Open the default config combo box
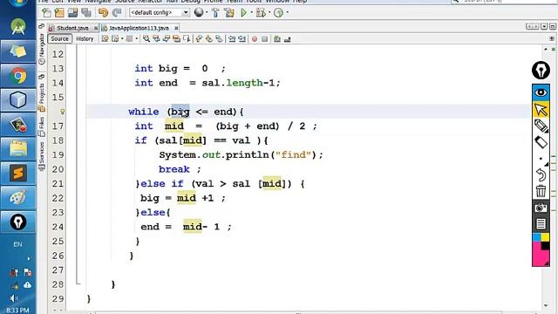The image size is (558, 314). tap(159, 13)
